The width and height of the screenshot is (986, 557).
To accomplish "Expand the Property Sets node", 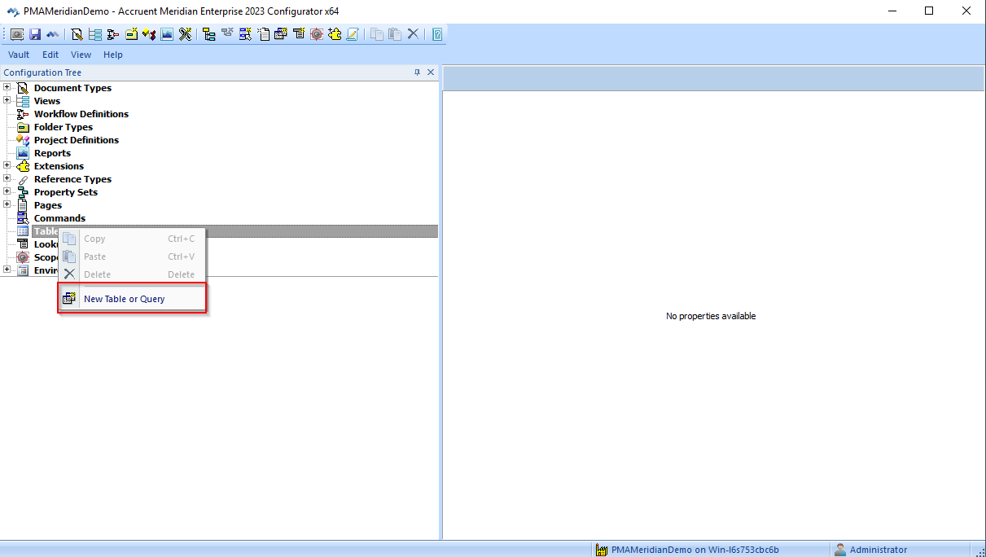I will (7, 191).
